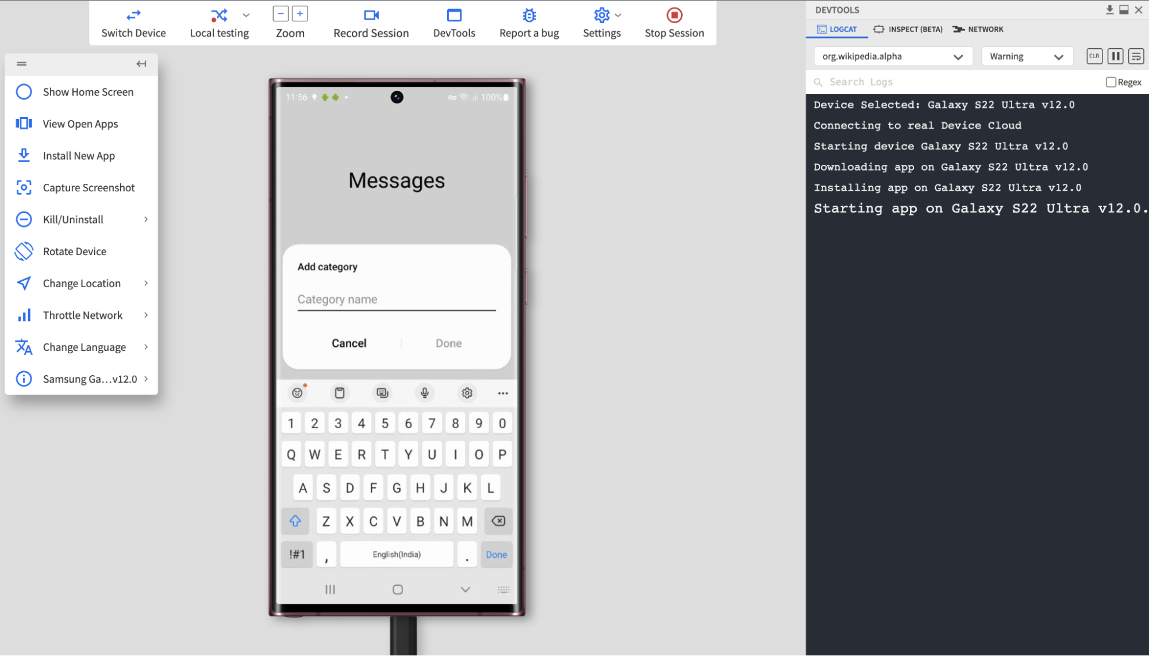Click Category name input field

pos(396,298)
